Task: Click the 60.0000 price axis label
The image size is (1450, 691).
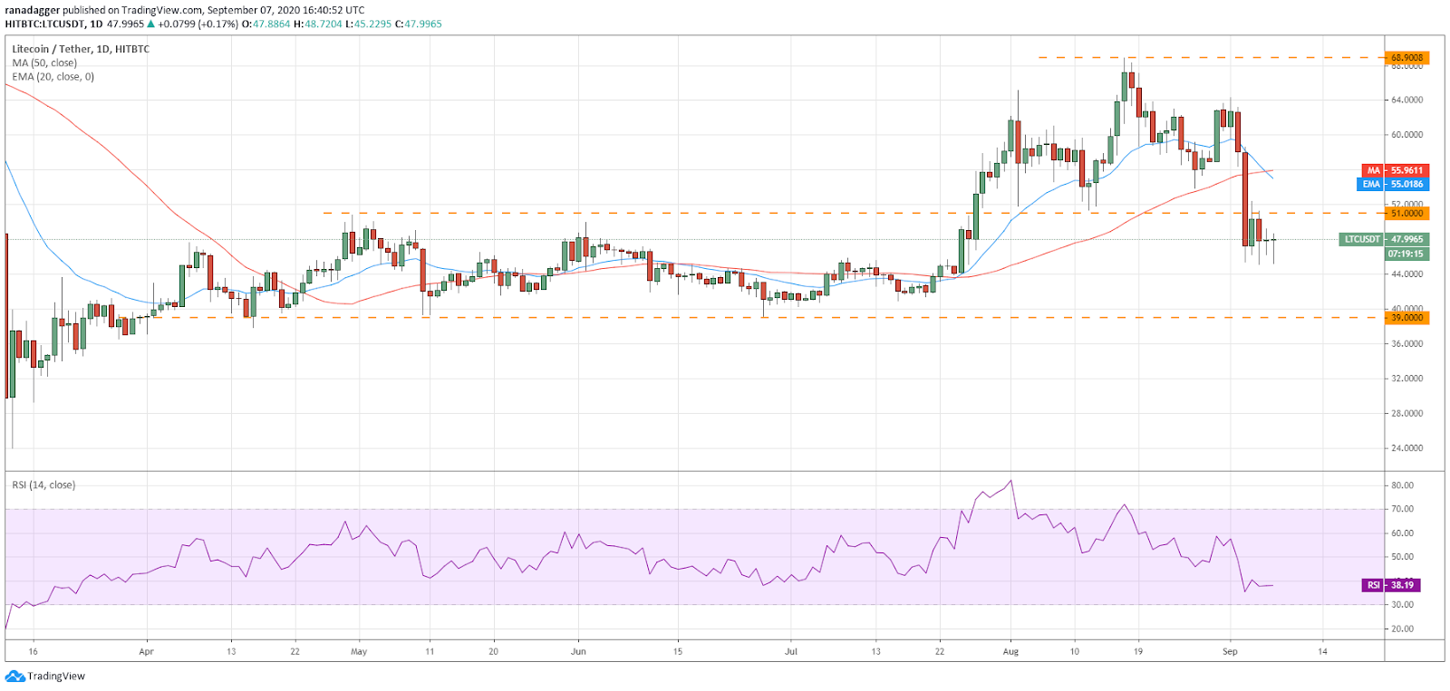Action: point(1407,135)
